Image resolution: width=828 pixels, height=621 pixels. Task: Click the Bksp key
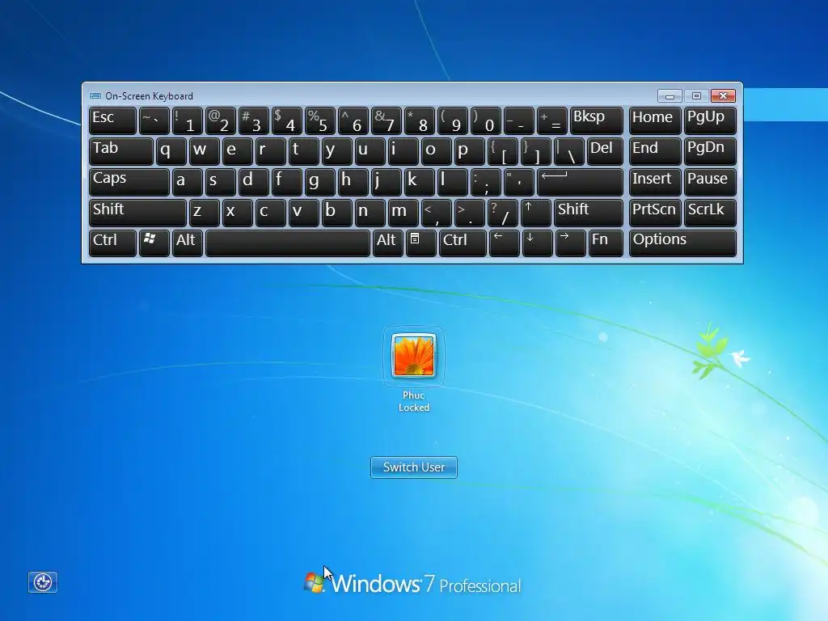[x=597, y=120]
